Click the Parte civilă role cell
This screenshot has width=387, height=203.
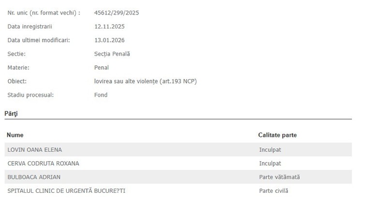[273, 191]
